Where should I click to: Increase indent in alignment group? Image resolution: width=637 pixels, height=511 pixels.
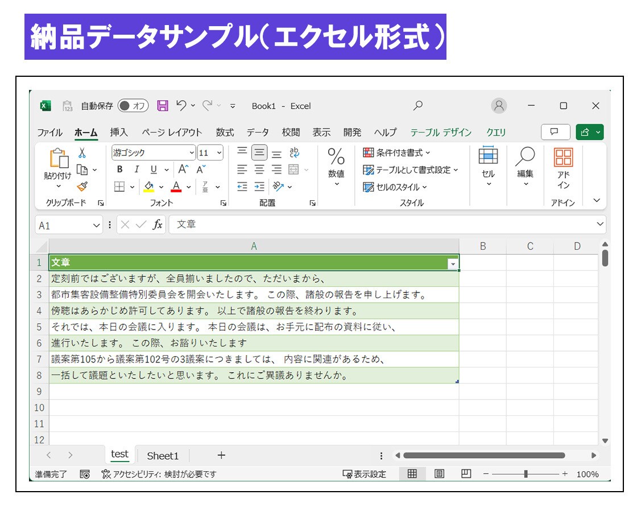[x=259, y=187]
